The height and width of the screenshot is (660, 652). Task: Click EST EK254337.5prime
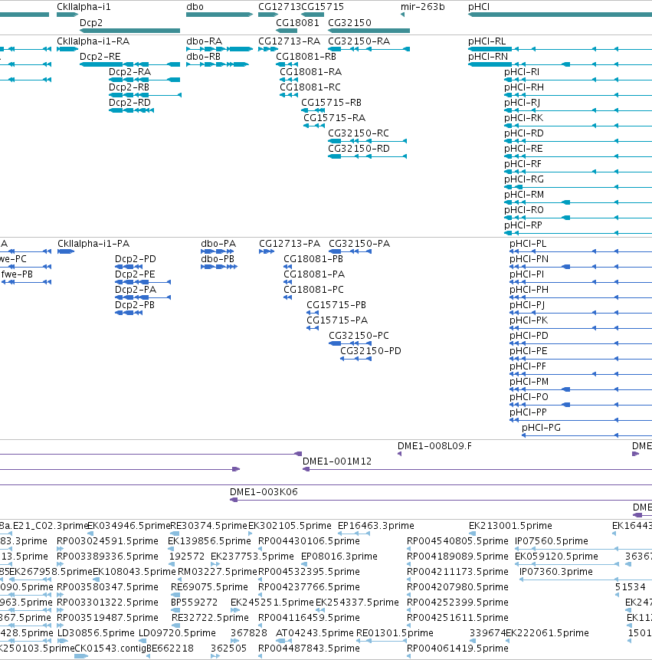(357, 603)
